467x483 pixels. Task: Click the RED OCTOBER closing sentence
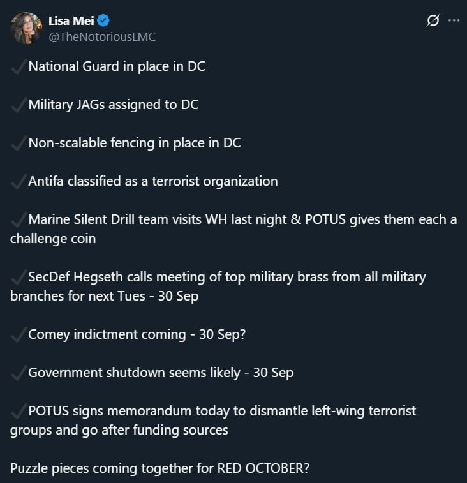point(159,468)
